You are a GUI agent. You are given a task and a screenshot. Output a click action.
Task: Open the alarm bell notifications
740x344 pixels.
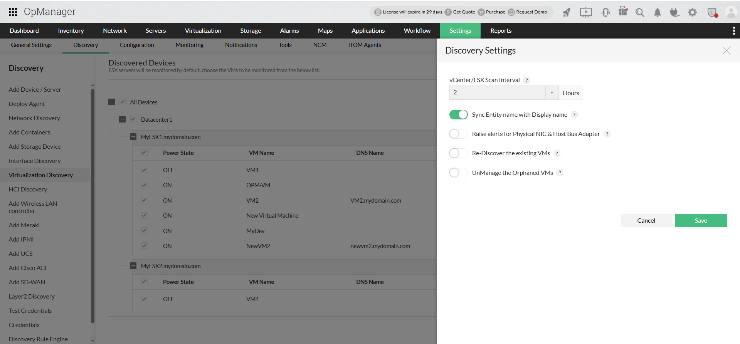click(658, 12)
